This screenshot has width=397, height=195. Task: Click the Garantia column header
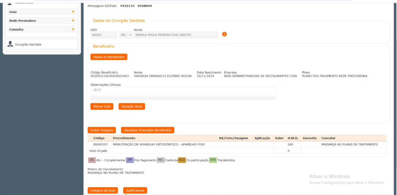310,138
